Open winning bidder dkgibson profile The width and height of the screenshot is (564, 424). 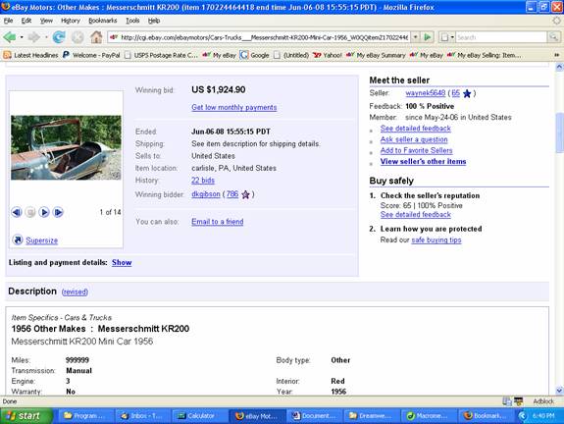point(206,194)
